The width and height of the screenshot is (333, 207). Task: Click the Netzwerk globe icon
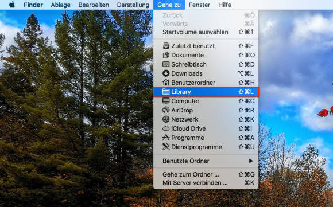[166, 119]
